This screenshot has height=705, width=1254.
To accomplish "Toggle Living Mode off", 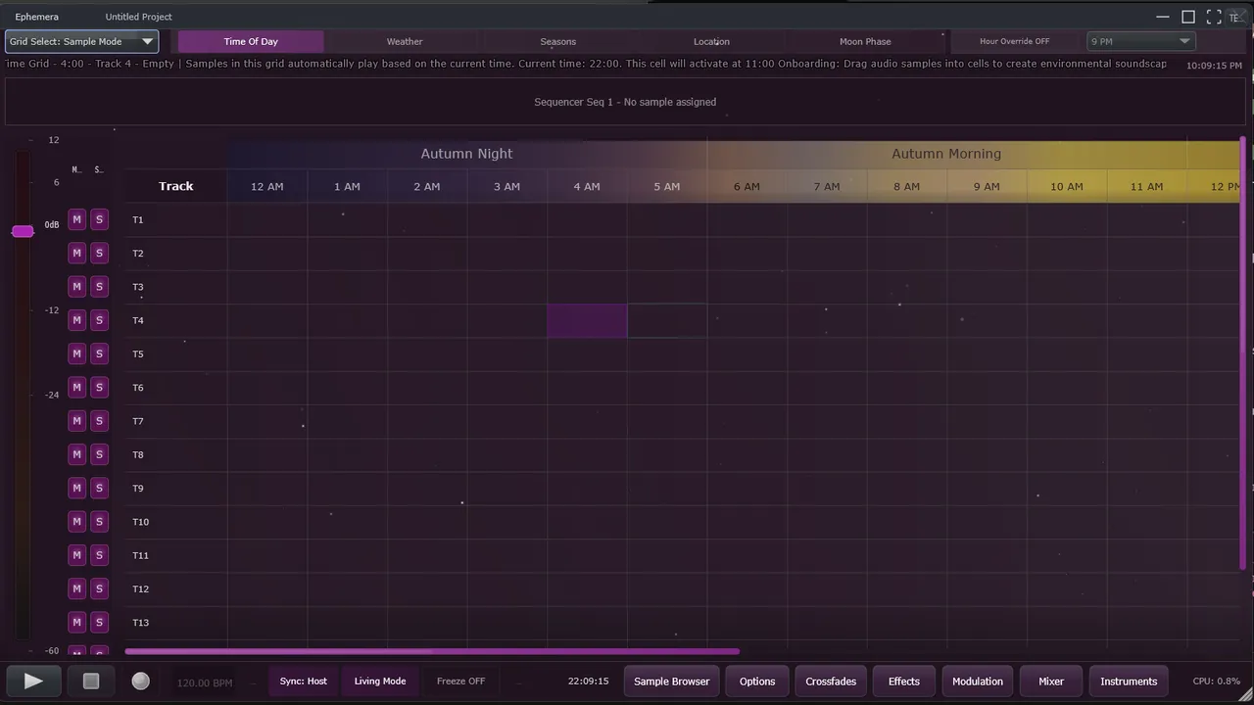I will click(379, 681).
